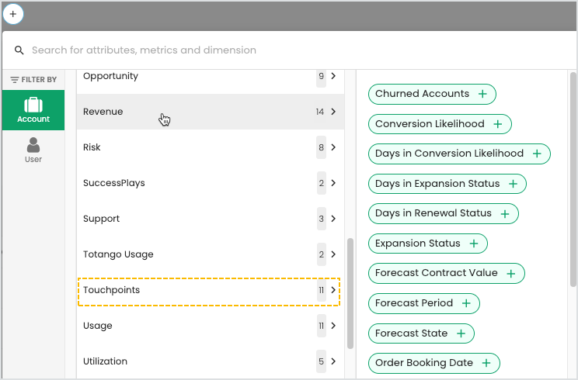
Task: Select the User person filter
Action: click(x=33, y=150)
